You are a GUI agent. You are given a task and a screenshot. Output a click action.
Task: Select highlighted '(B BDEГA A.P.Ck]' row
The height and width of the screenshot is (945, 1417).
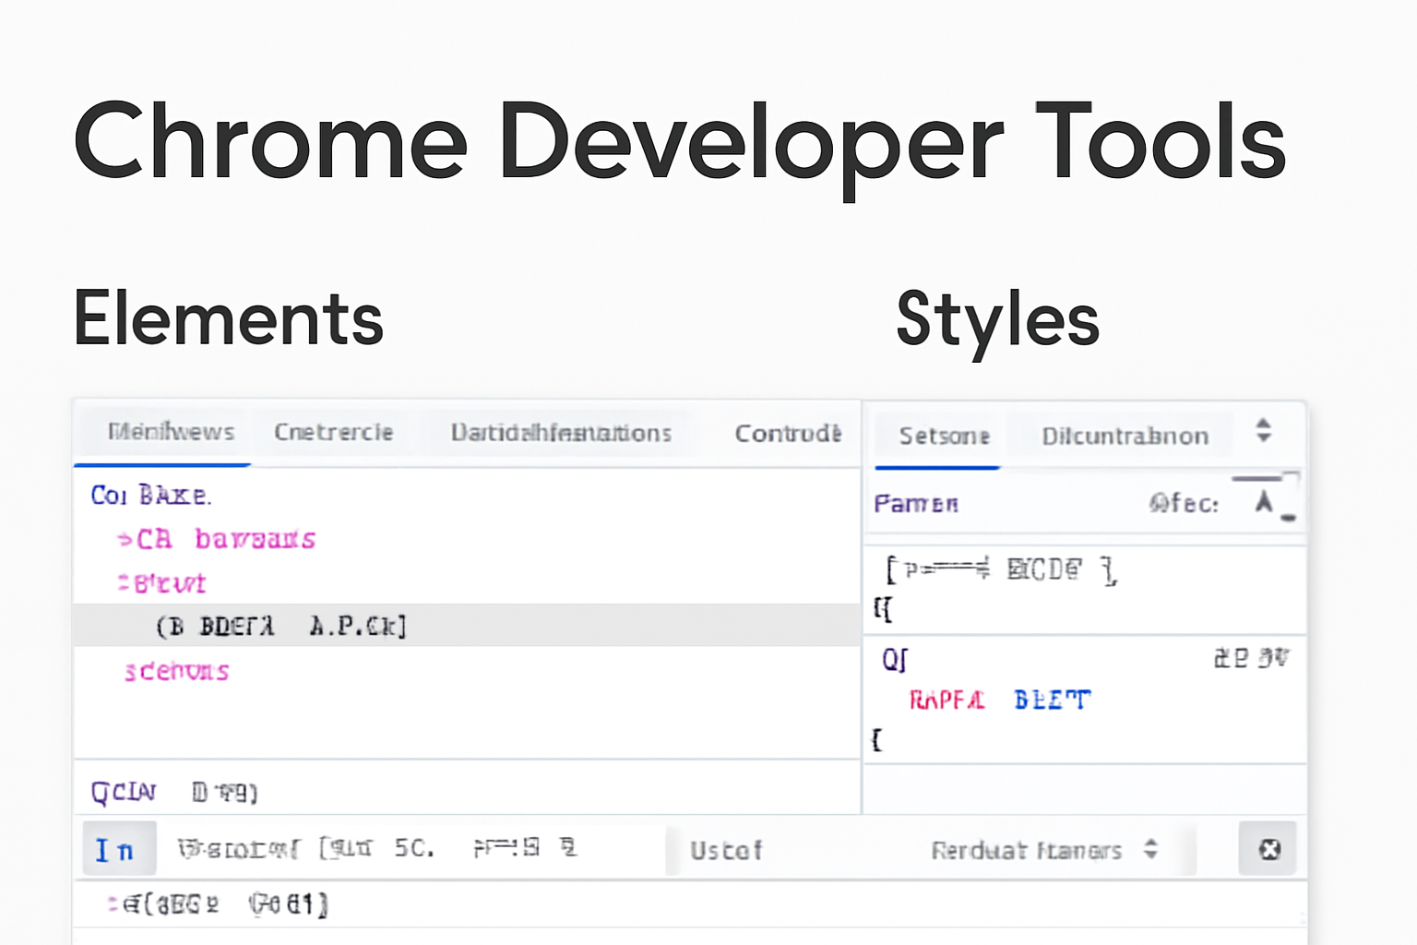[467, 626]
